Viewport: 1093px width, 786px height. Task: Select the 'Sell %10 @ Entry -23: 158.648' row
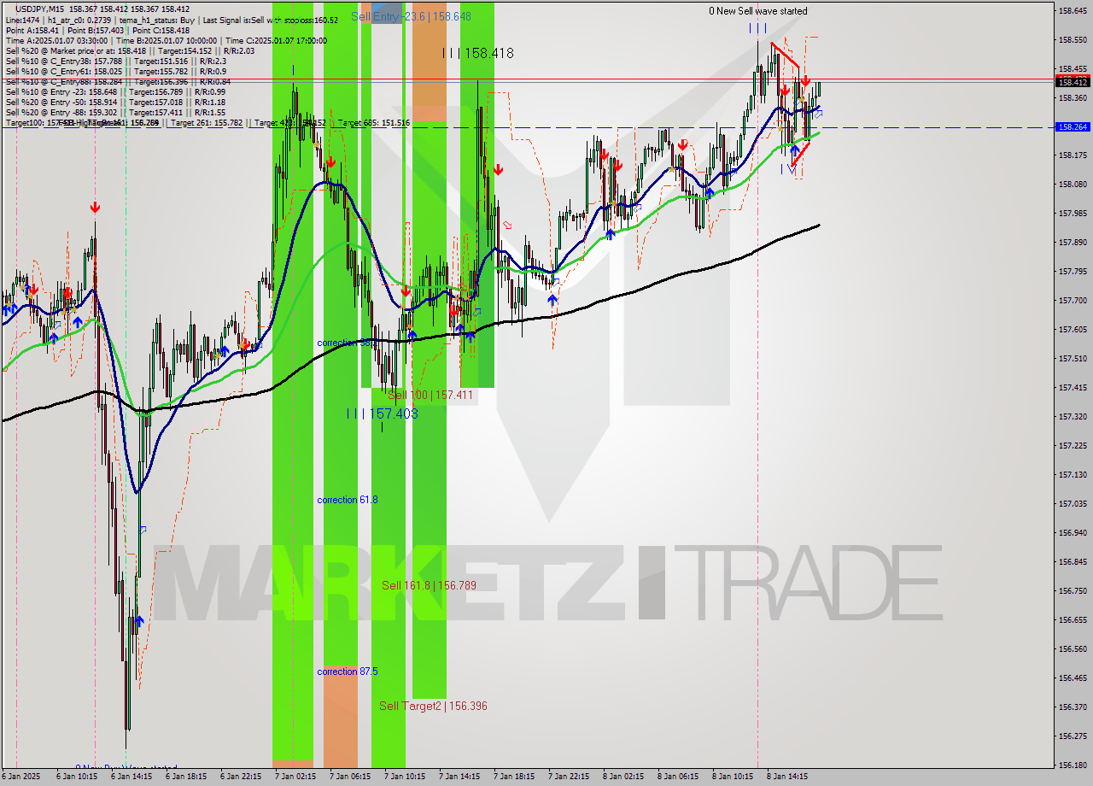[115, 91]
